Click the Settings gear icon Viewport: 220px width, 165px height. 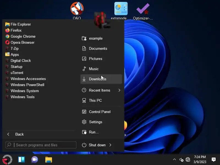point(84,122)
